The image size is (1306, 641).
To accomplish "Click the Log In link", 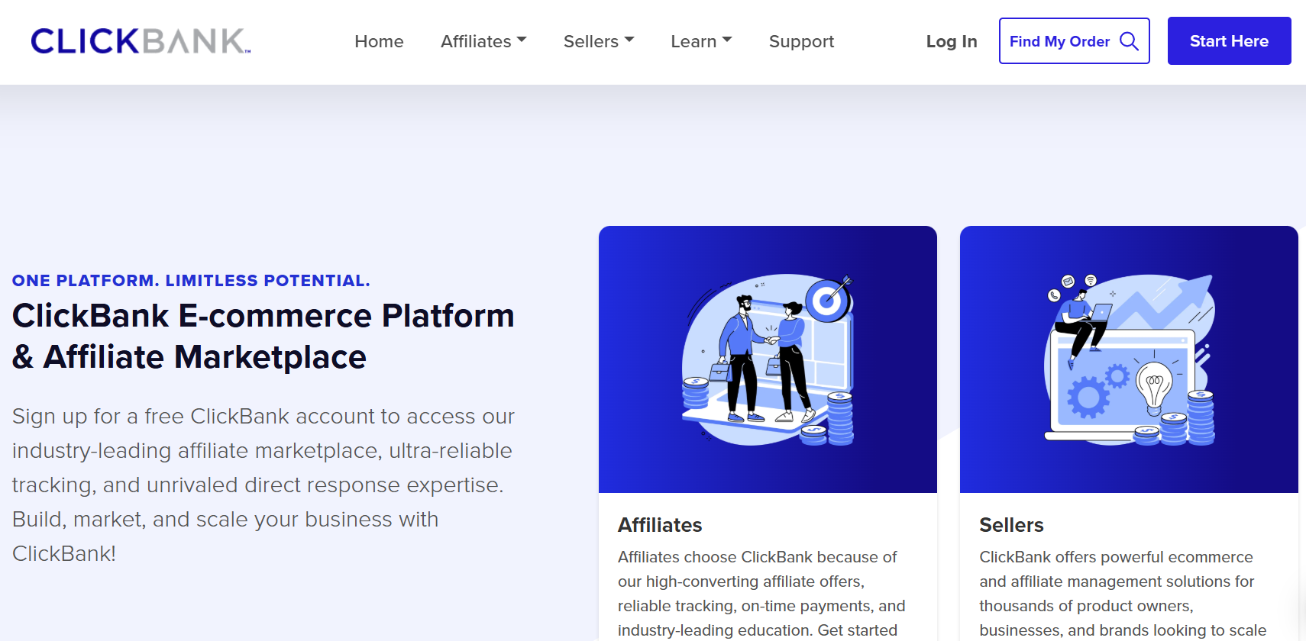I will (x=951, y=41).
